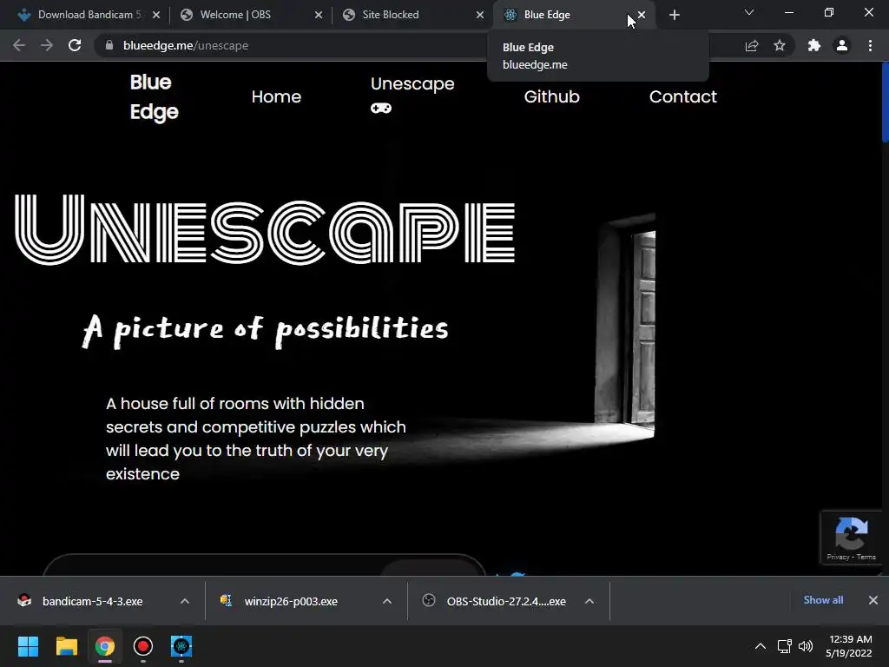
Task: Open Chrome from the taskbar
Action: pos(105,646)
